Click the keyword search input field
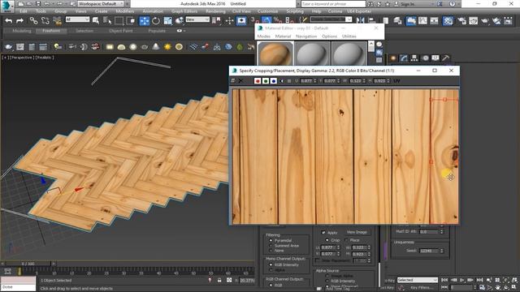This screenshot has width=520, height=292. (333, 4)
